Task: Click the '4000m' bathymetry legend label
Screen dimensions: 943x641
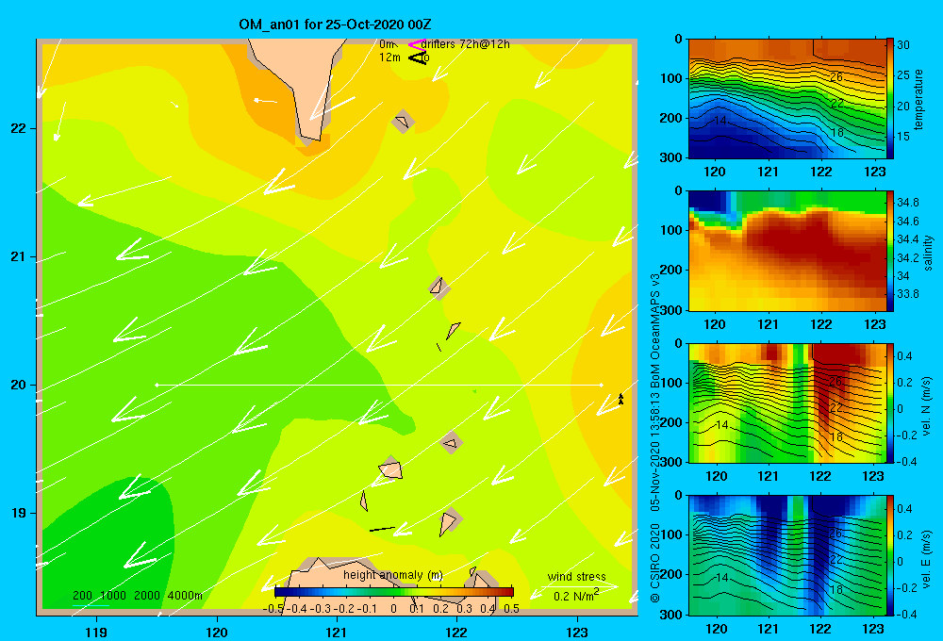Action: [185, 596]
